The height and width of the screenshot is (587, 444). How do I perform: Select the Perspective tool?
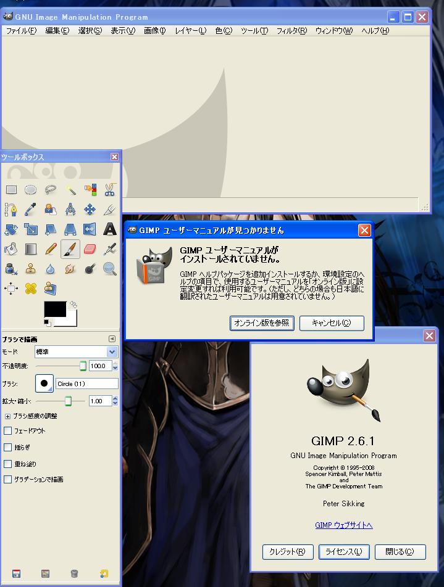[x=70, y=229]
